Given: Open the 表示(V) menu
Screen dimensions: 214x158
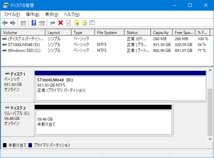Looking at the screenshot, I should coord(52,14).
